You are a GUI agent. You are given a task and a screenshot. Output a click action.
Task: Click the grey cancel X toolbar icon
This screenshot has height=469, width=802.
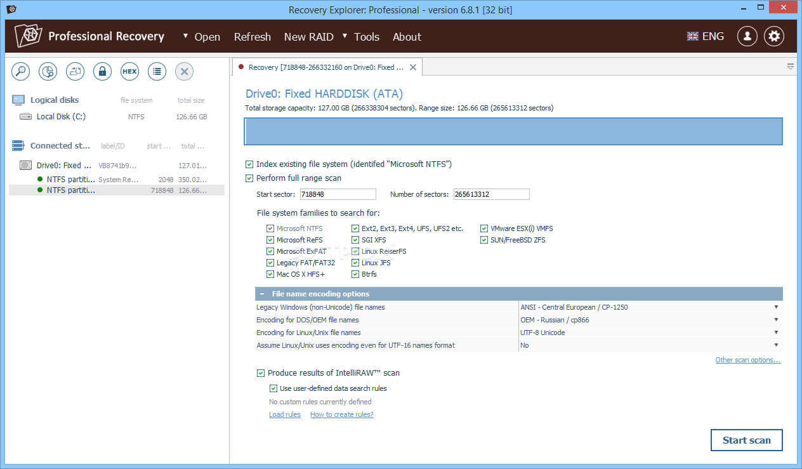click(184, 72)
